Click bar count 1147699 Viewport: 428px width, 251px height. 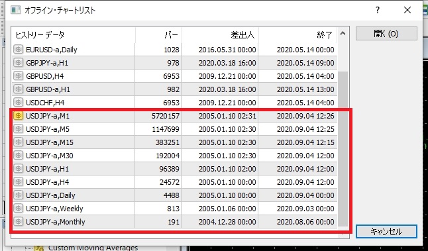tap(166, 129)
